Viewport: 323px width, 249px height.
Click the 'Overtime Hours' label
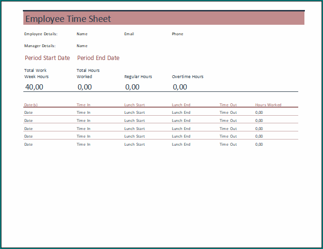(x=188, y=77)
